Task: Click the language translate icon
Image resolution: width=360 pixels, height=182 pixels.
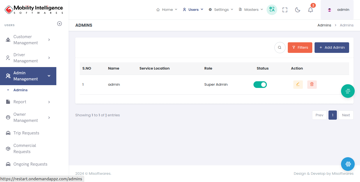Action: pos(272,10)
